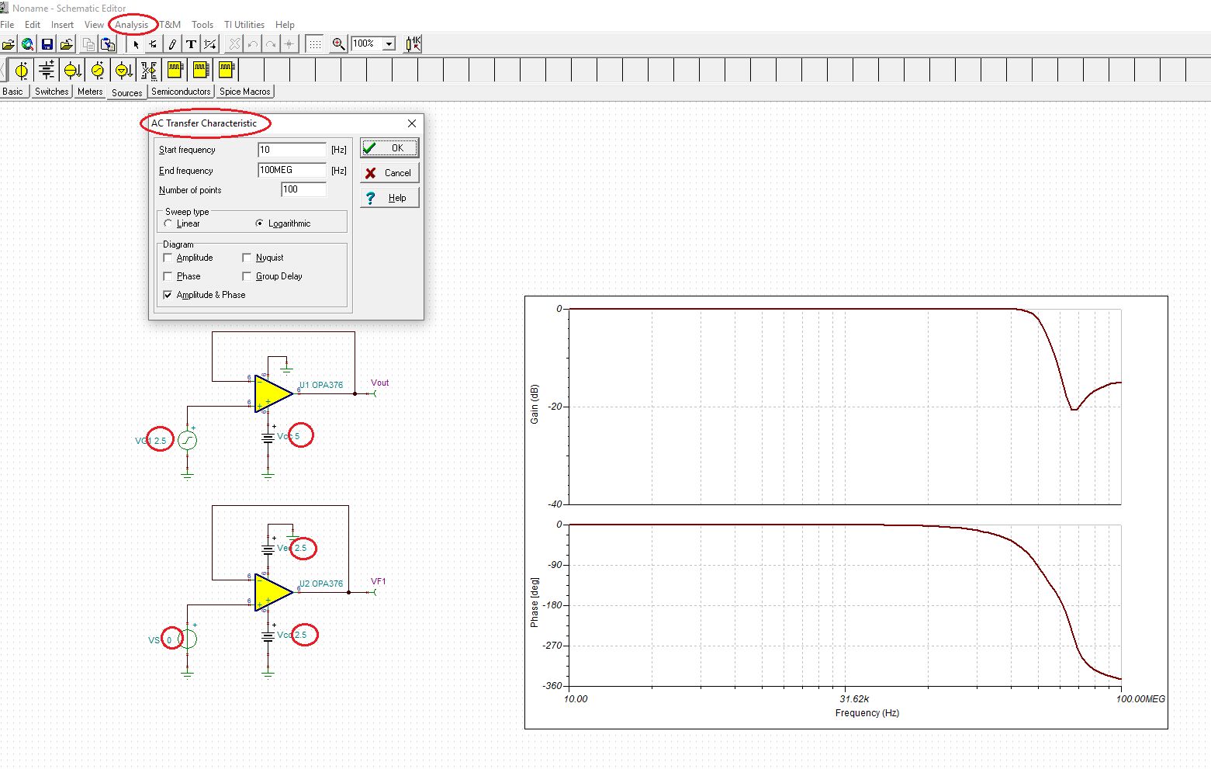
Task: Select the Linear sweep type
Action: (x=168, y=223)
